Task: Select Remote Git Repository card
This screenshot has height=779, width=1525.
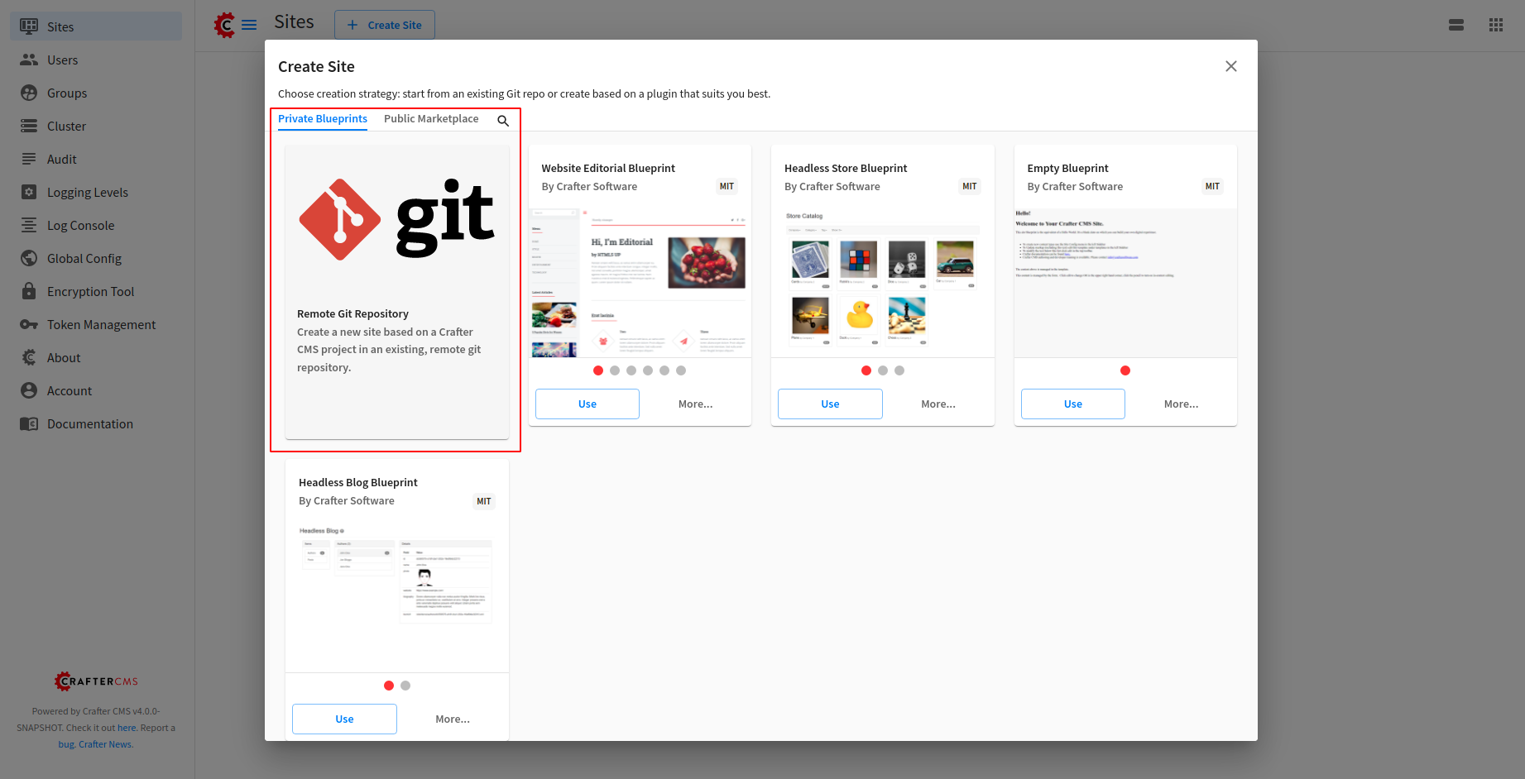Action: [x=396, y=292]
